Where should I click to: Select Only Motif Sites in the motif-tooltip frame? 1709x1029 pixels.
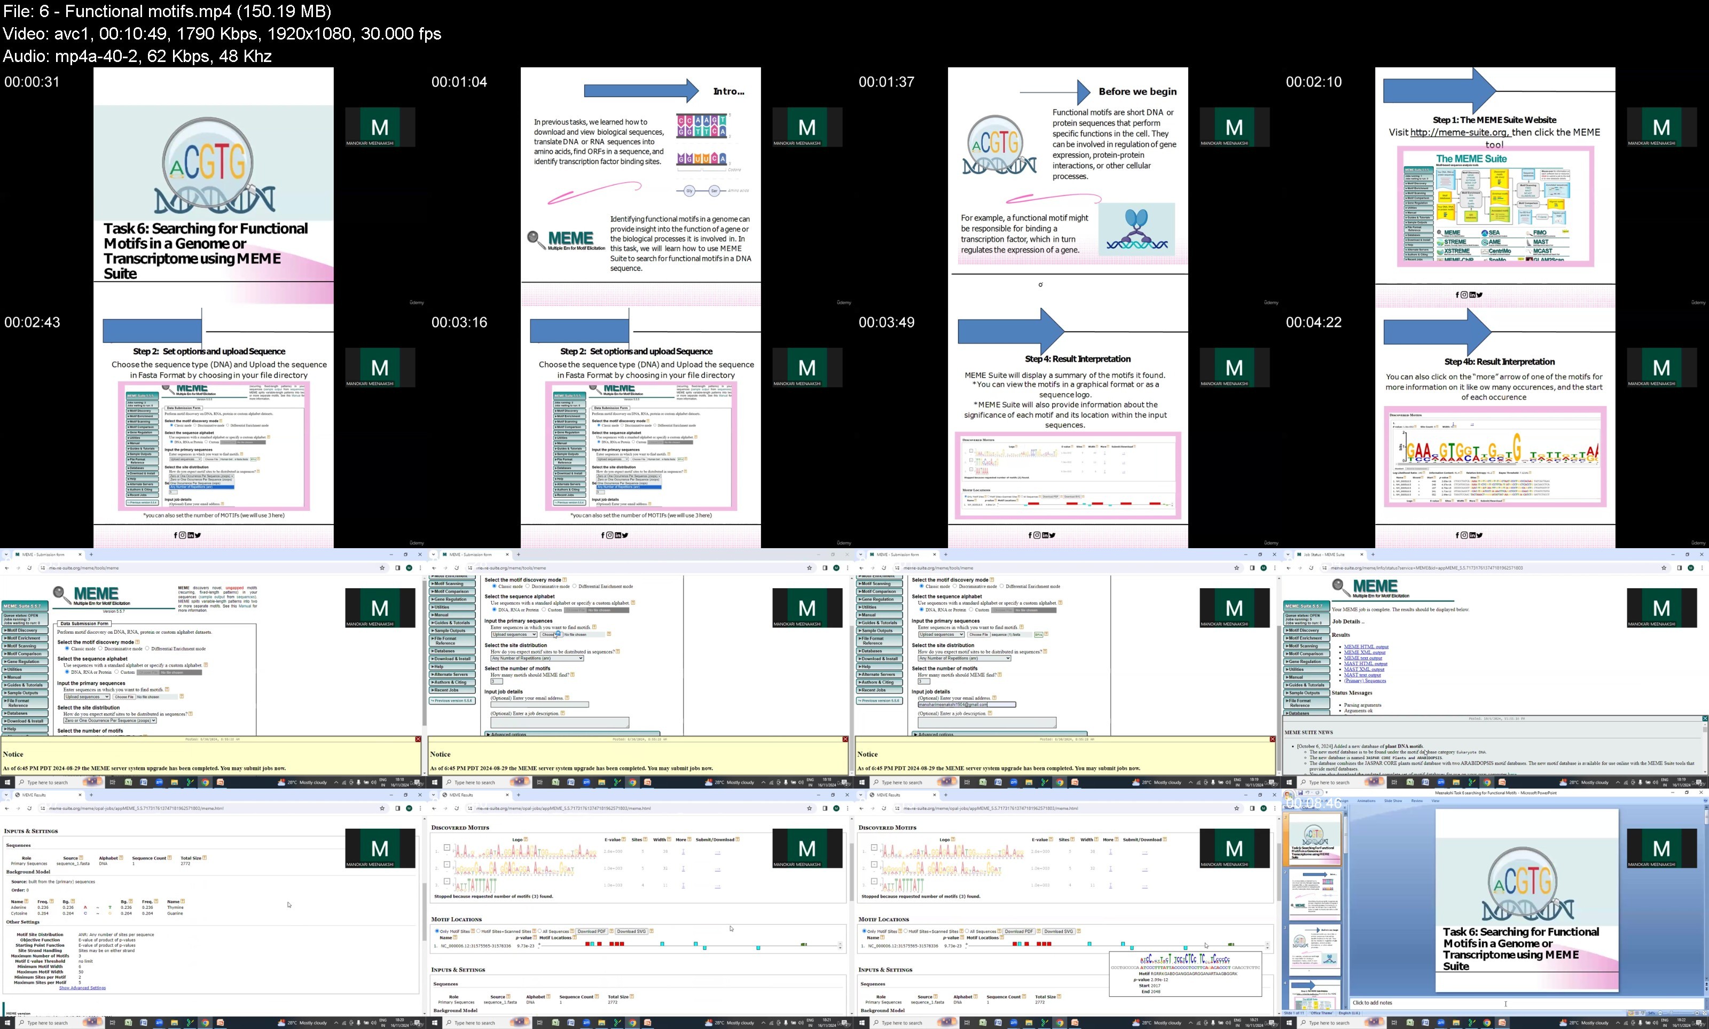[x=864, y=931]
